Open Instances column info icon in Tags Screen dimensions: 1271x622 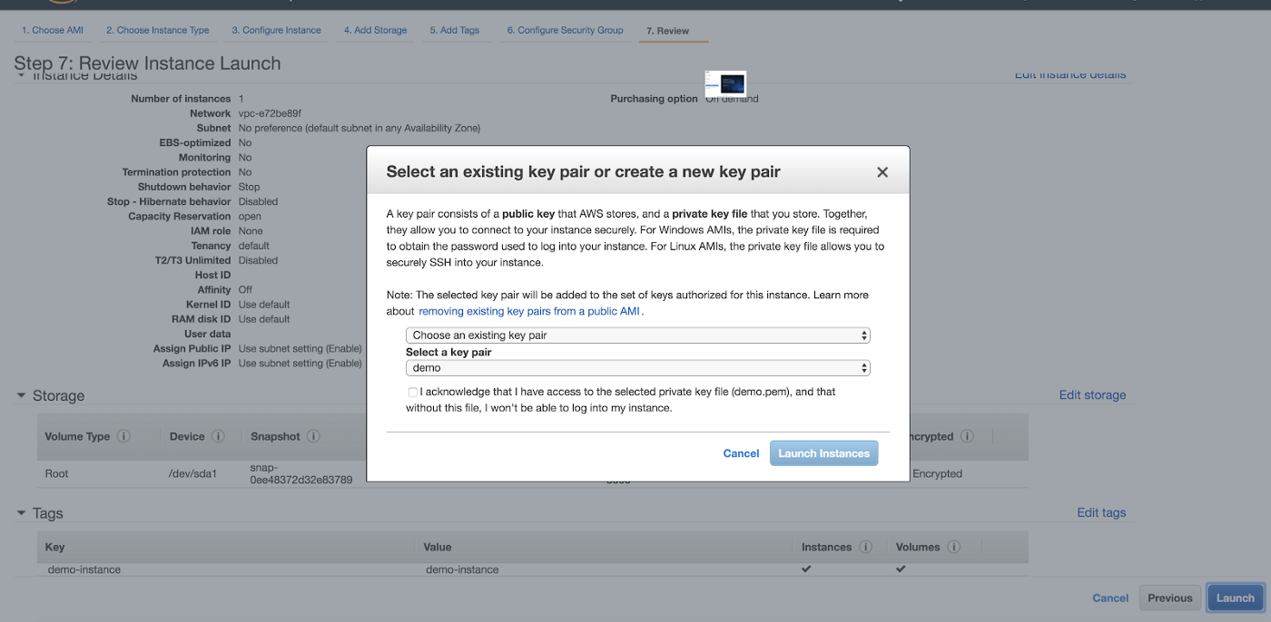(x=865, y=547)
